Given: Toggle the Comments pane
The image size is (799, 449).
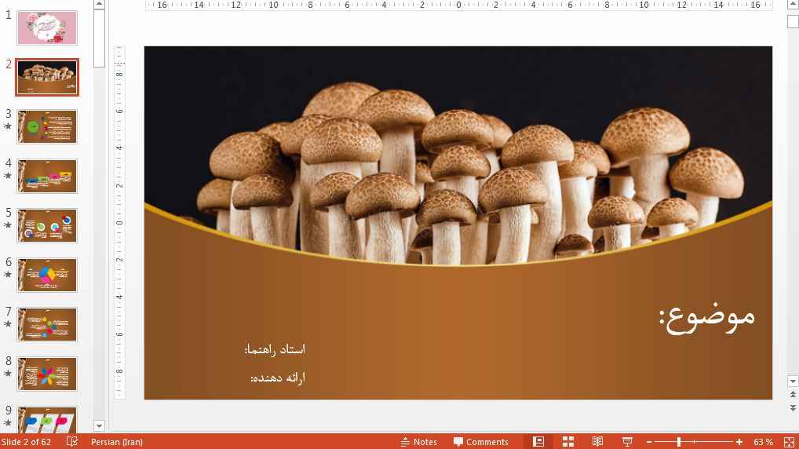Looking at the screenshot, I should point(481,442).
